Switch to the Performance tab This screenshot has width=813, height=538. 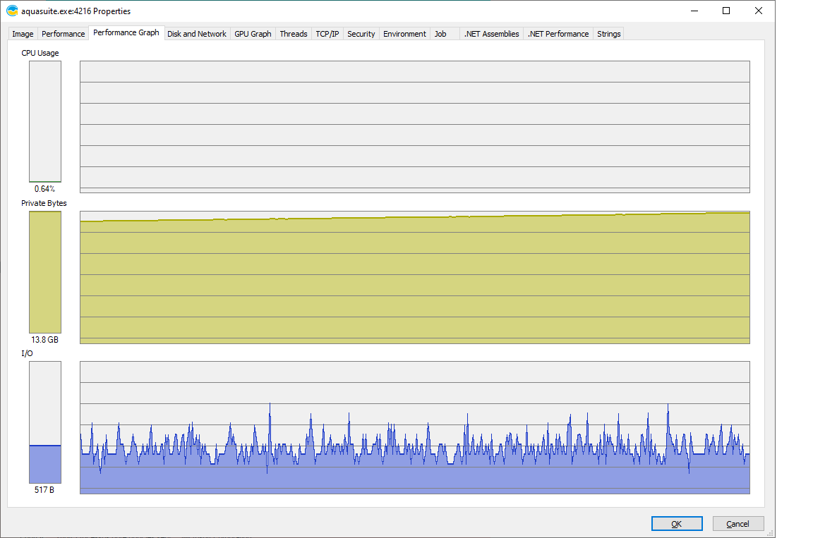[63, 34]
